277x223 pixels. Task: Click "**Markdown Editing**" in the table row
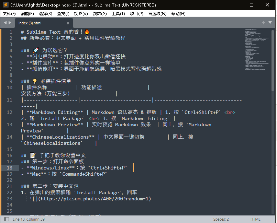click(x=55, y=112)
